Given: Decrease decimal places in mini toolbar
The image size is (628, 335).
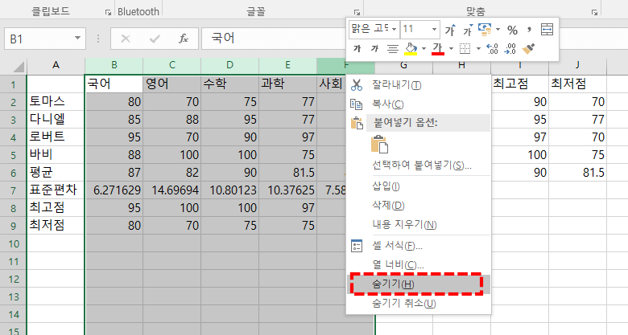Looking at the screenshot, I should [x=510, y=49].
